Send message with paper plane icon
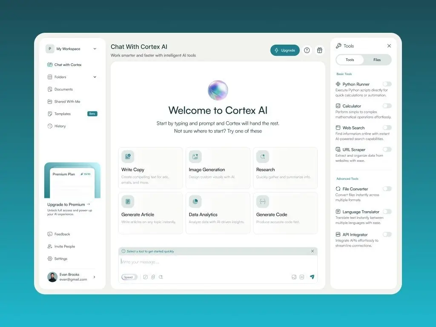This screenshot has height=327, width=436. pyautogui.click(x=312, y=277)
